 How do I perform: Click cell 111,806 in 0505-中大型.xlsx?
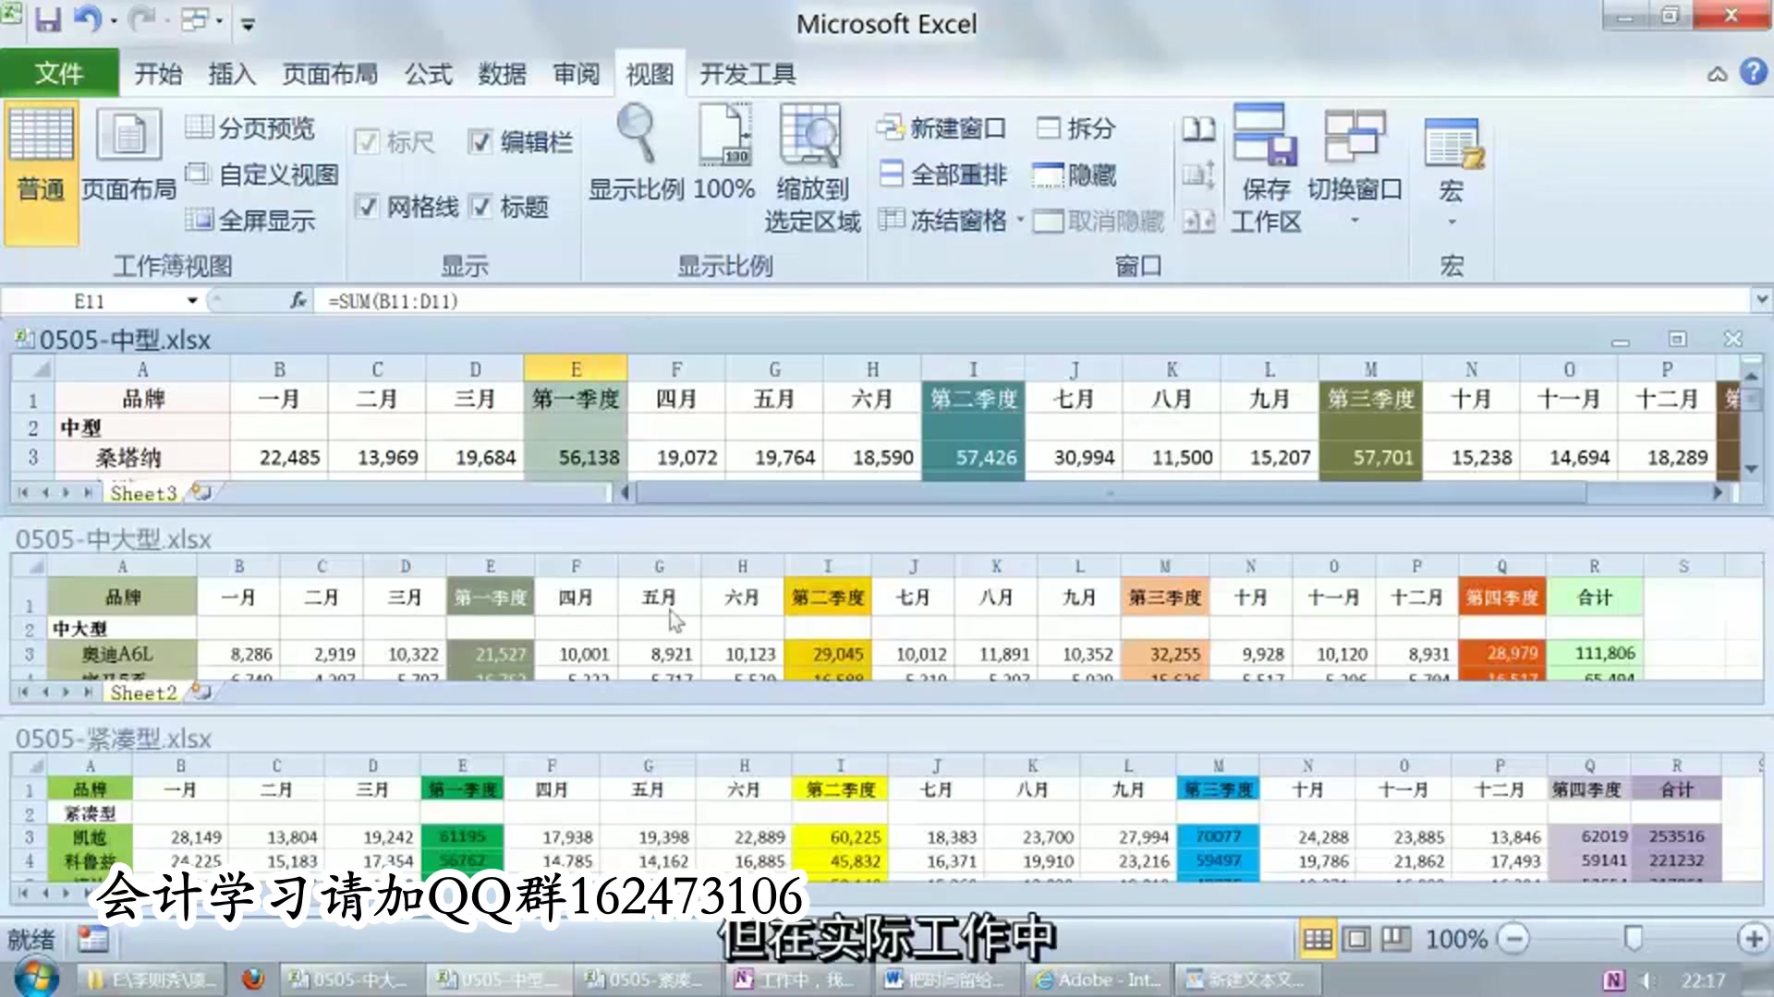[x=1594, y=654]
